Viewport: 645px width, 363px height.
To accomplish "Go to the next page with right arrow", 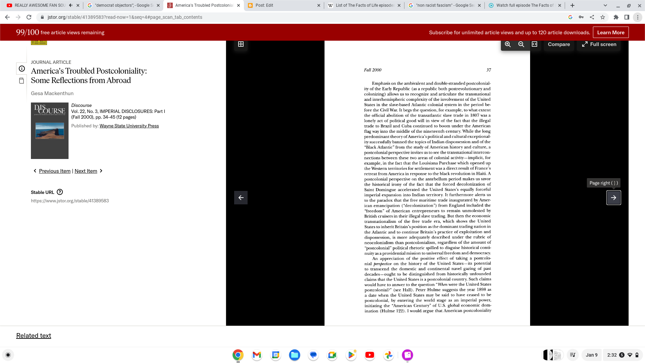I will [x=613, y=198].
